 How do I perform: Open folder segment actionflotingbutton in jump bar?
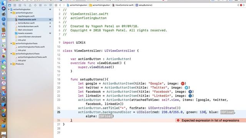pyautogui.click(x=100, y=5)
